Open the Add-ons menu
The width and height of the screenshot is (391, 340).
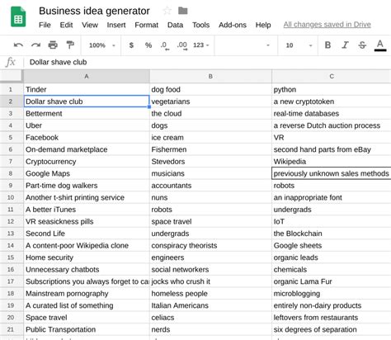233,25
